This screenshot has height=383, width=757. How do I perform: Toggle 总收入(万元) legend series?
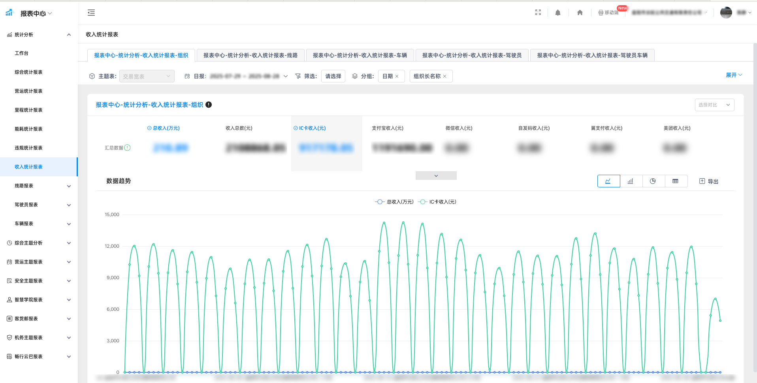(x=394, y=202)
